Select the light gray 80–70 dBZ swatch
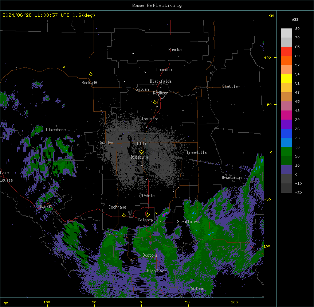 tap(286, 33)
